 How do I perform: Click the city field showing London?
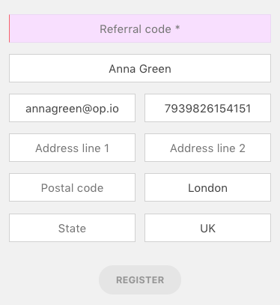[x=207, y=187]
